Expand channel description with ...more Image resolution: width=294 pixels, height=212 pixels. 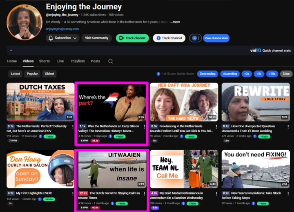pyautogui.click(x=175, y=22)
